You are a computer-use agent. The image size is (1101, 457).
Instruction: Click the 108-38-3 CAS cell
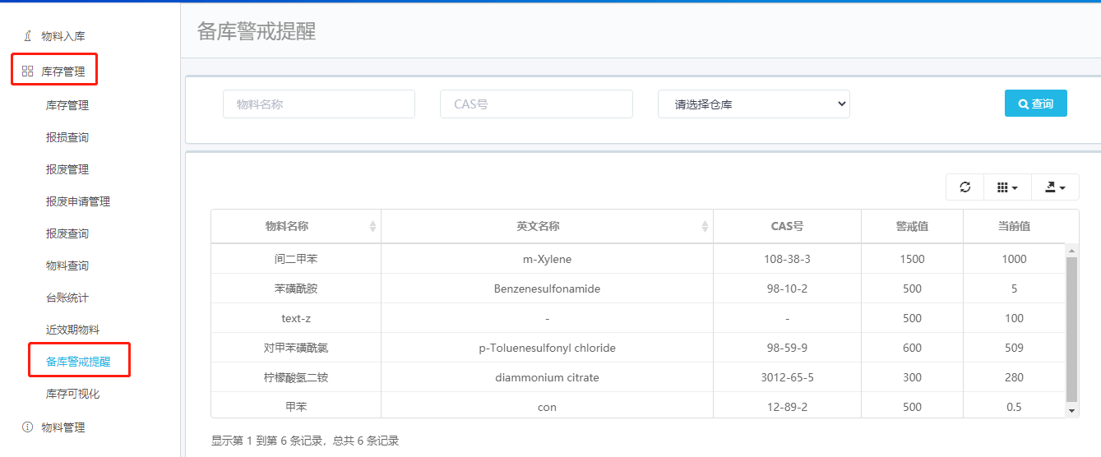click(787, 259)
